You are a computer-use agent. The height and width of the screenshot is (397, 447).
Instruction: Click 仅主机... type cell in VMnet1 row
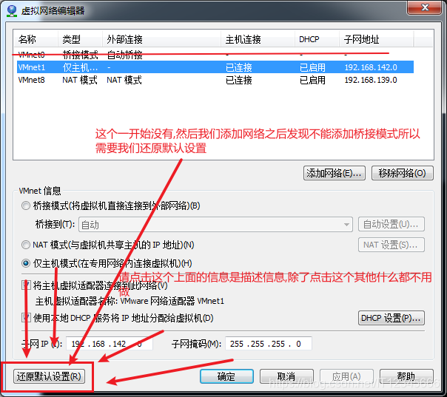(80, 67)
